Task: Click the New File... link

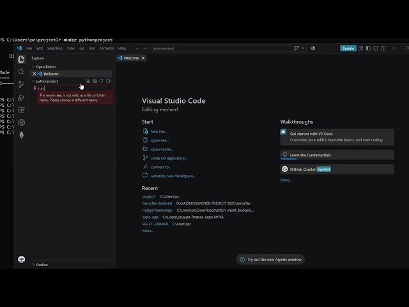Action: (158, 132)
